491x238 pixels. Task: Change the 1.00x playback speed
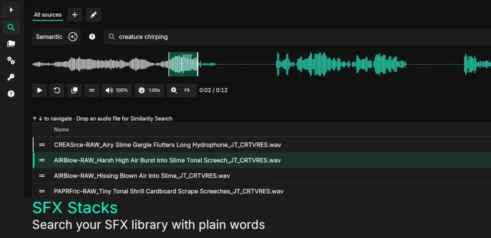tap(149, 91)
